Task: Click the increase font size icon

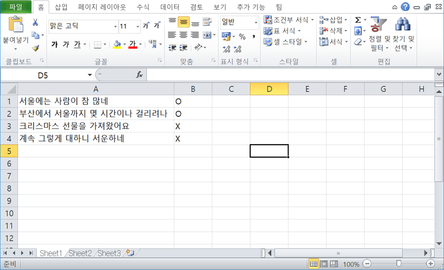Action: (x=146, y=26)
